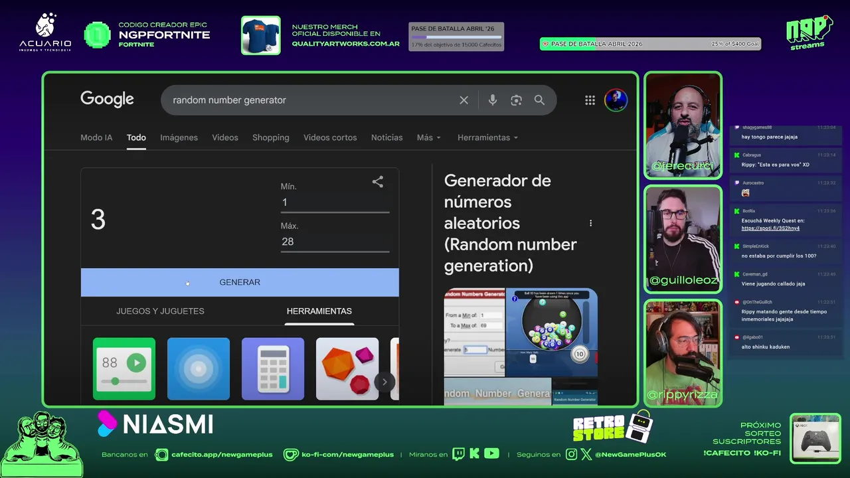Click the Máx. value field showing 28
The height and width of the screenshot is (478, 850).
pos(335,242)
